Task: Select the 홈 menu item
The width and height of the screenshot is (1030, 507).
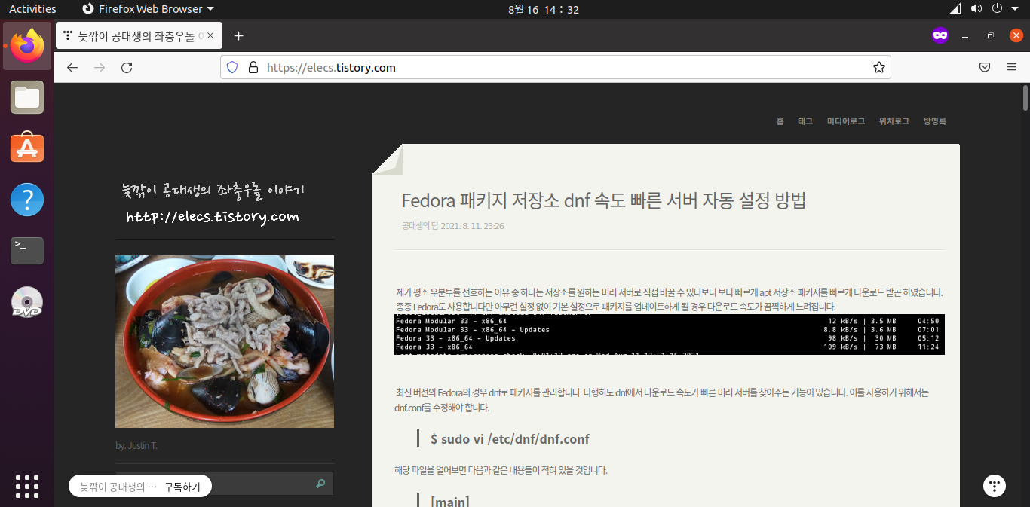Action: 780,121
